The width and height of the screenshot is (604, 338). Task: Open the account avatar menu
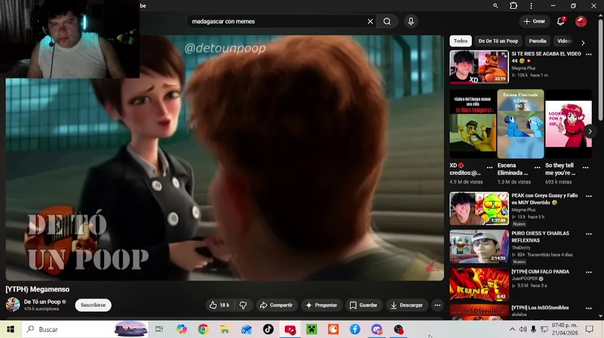click(x=581, y=22)
